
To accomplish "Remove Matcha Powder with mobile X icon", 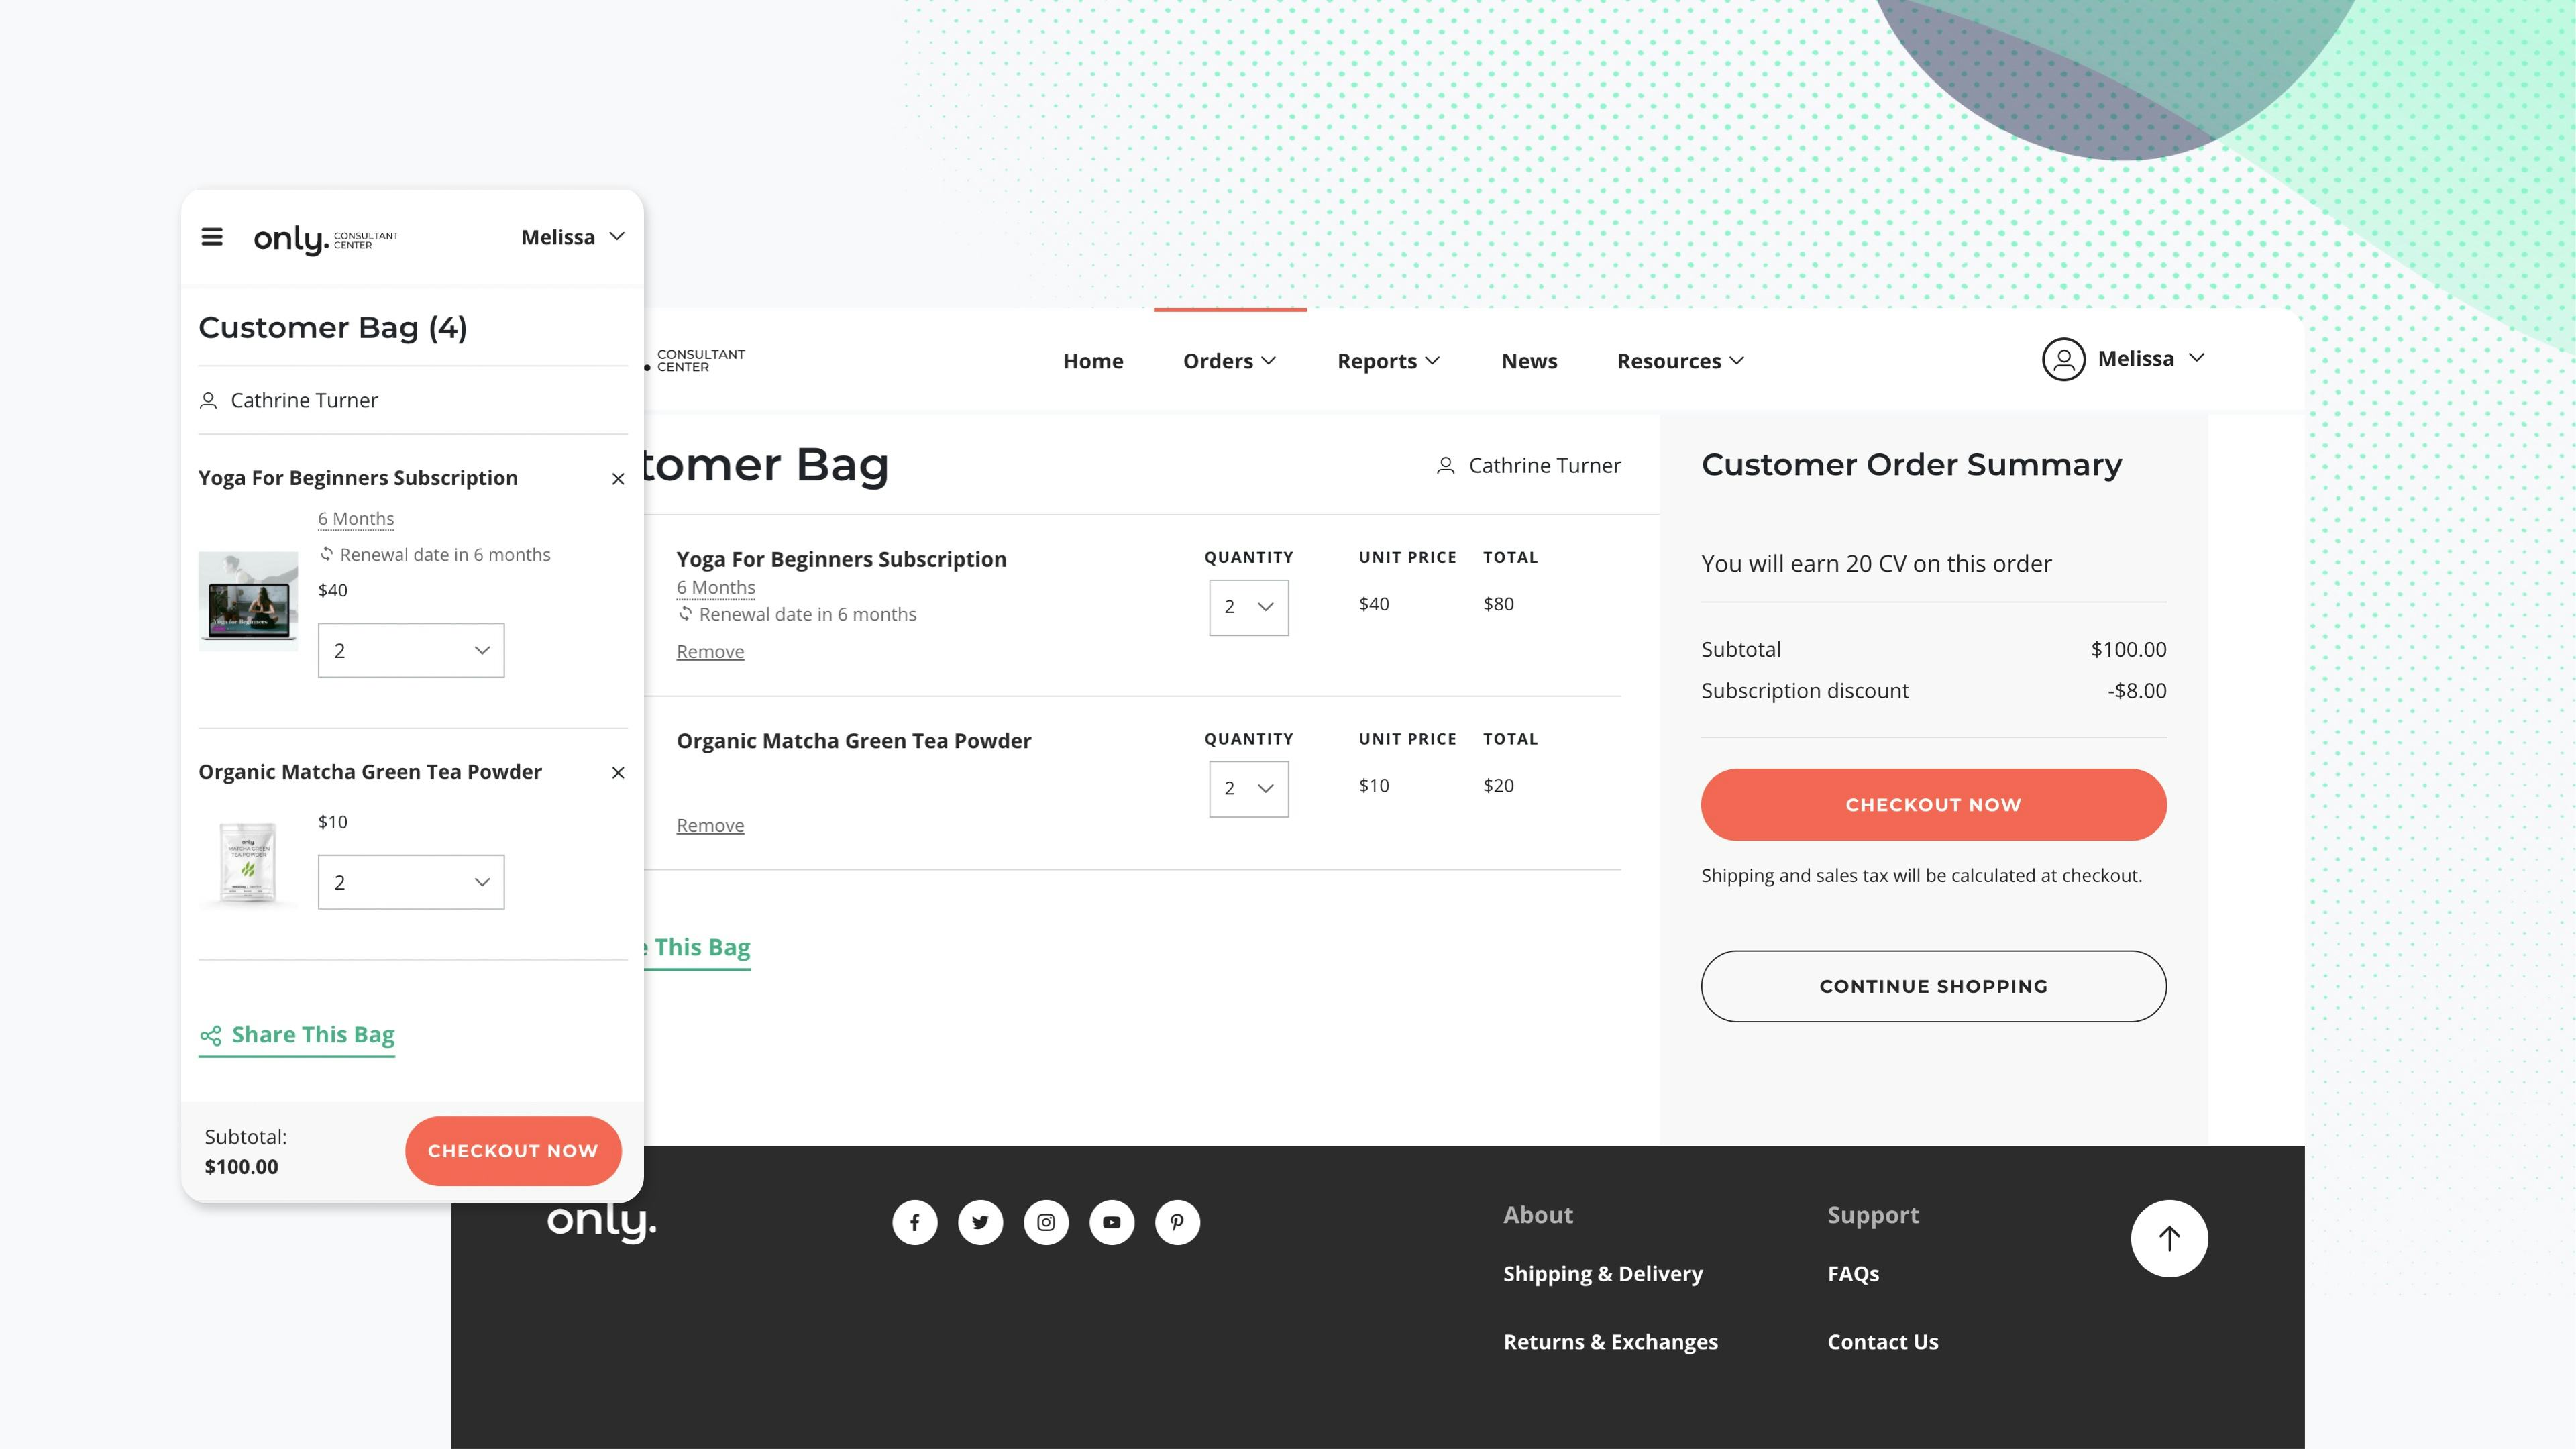I will 618,773.
